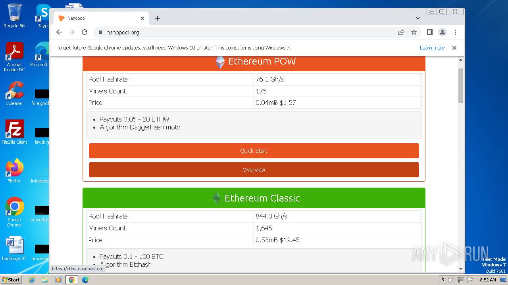Viewport: 508px width, 285px height.
Task: Click the network tray icon
Action: tap(461, 280)
